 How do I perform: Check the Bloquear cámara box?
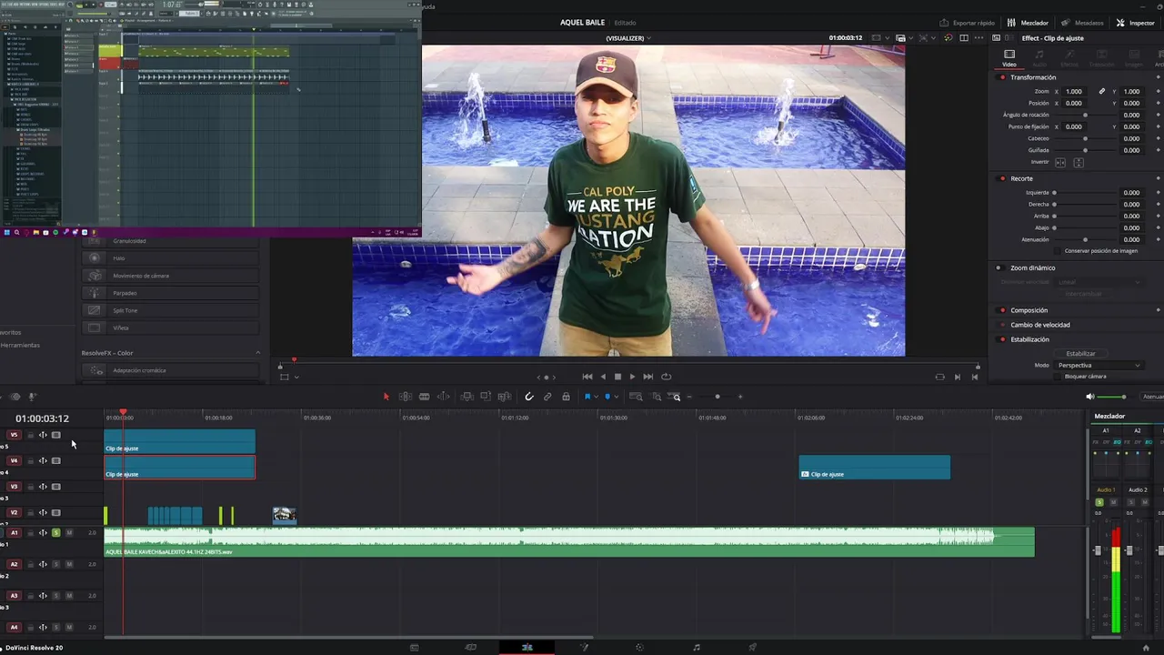[x=1058, y=377]
